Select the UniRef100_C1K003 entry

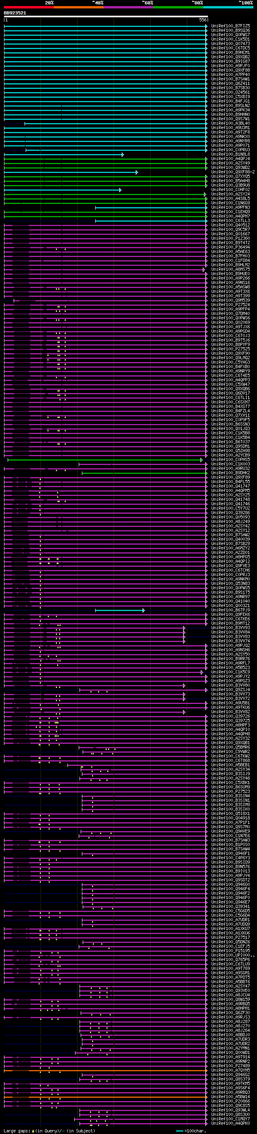[230, 464]
